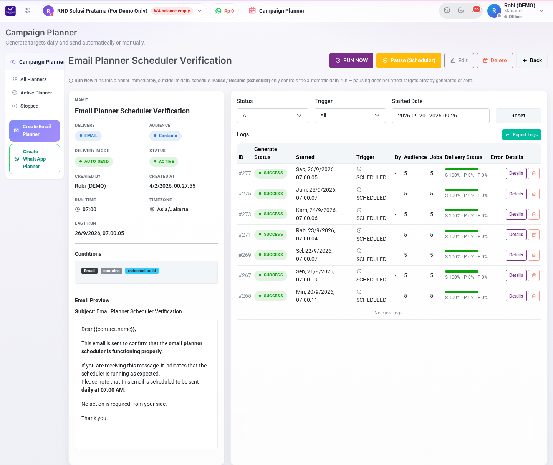This screenshot has height=465, width=553.
Task: Delete log #273 with trash icon
Action: pos(534,214)
